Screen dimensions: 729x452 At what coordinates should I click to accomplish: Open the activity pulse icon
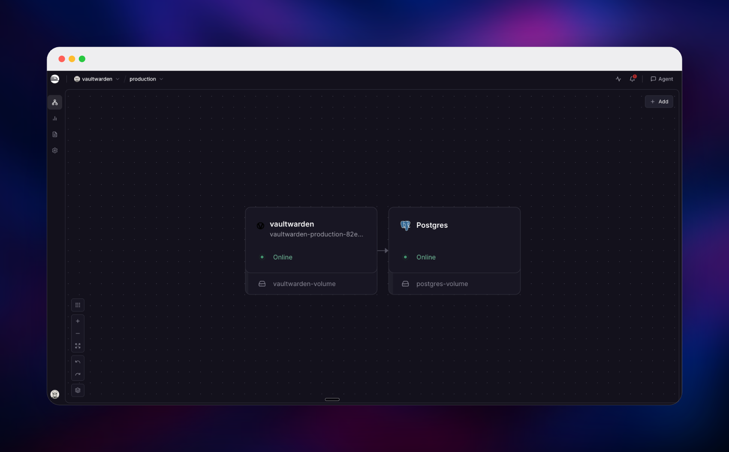[x=618, y=79]
